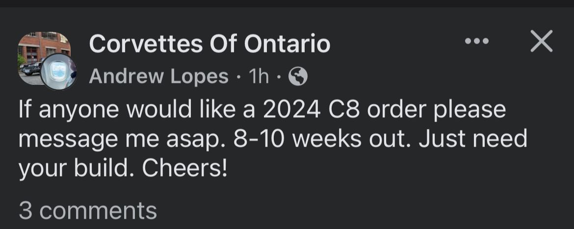
Task: Close the post with the X icon
Action: pos(542,41)
